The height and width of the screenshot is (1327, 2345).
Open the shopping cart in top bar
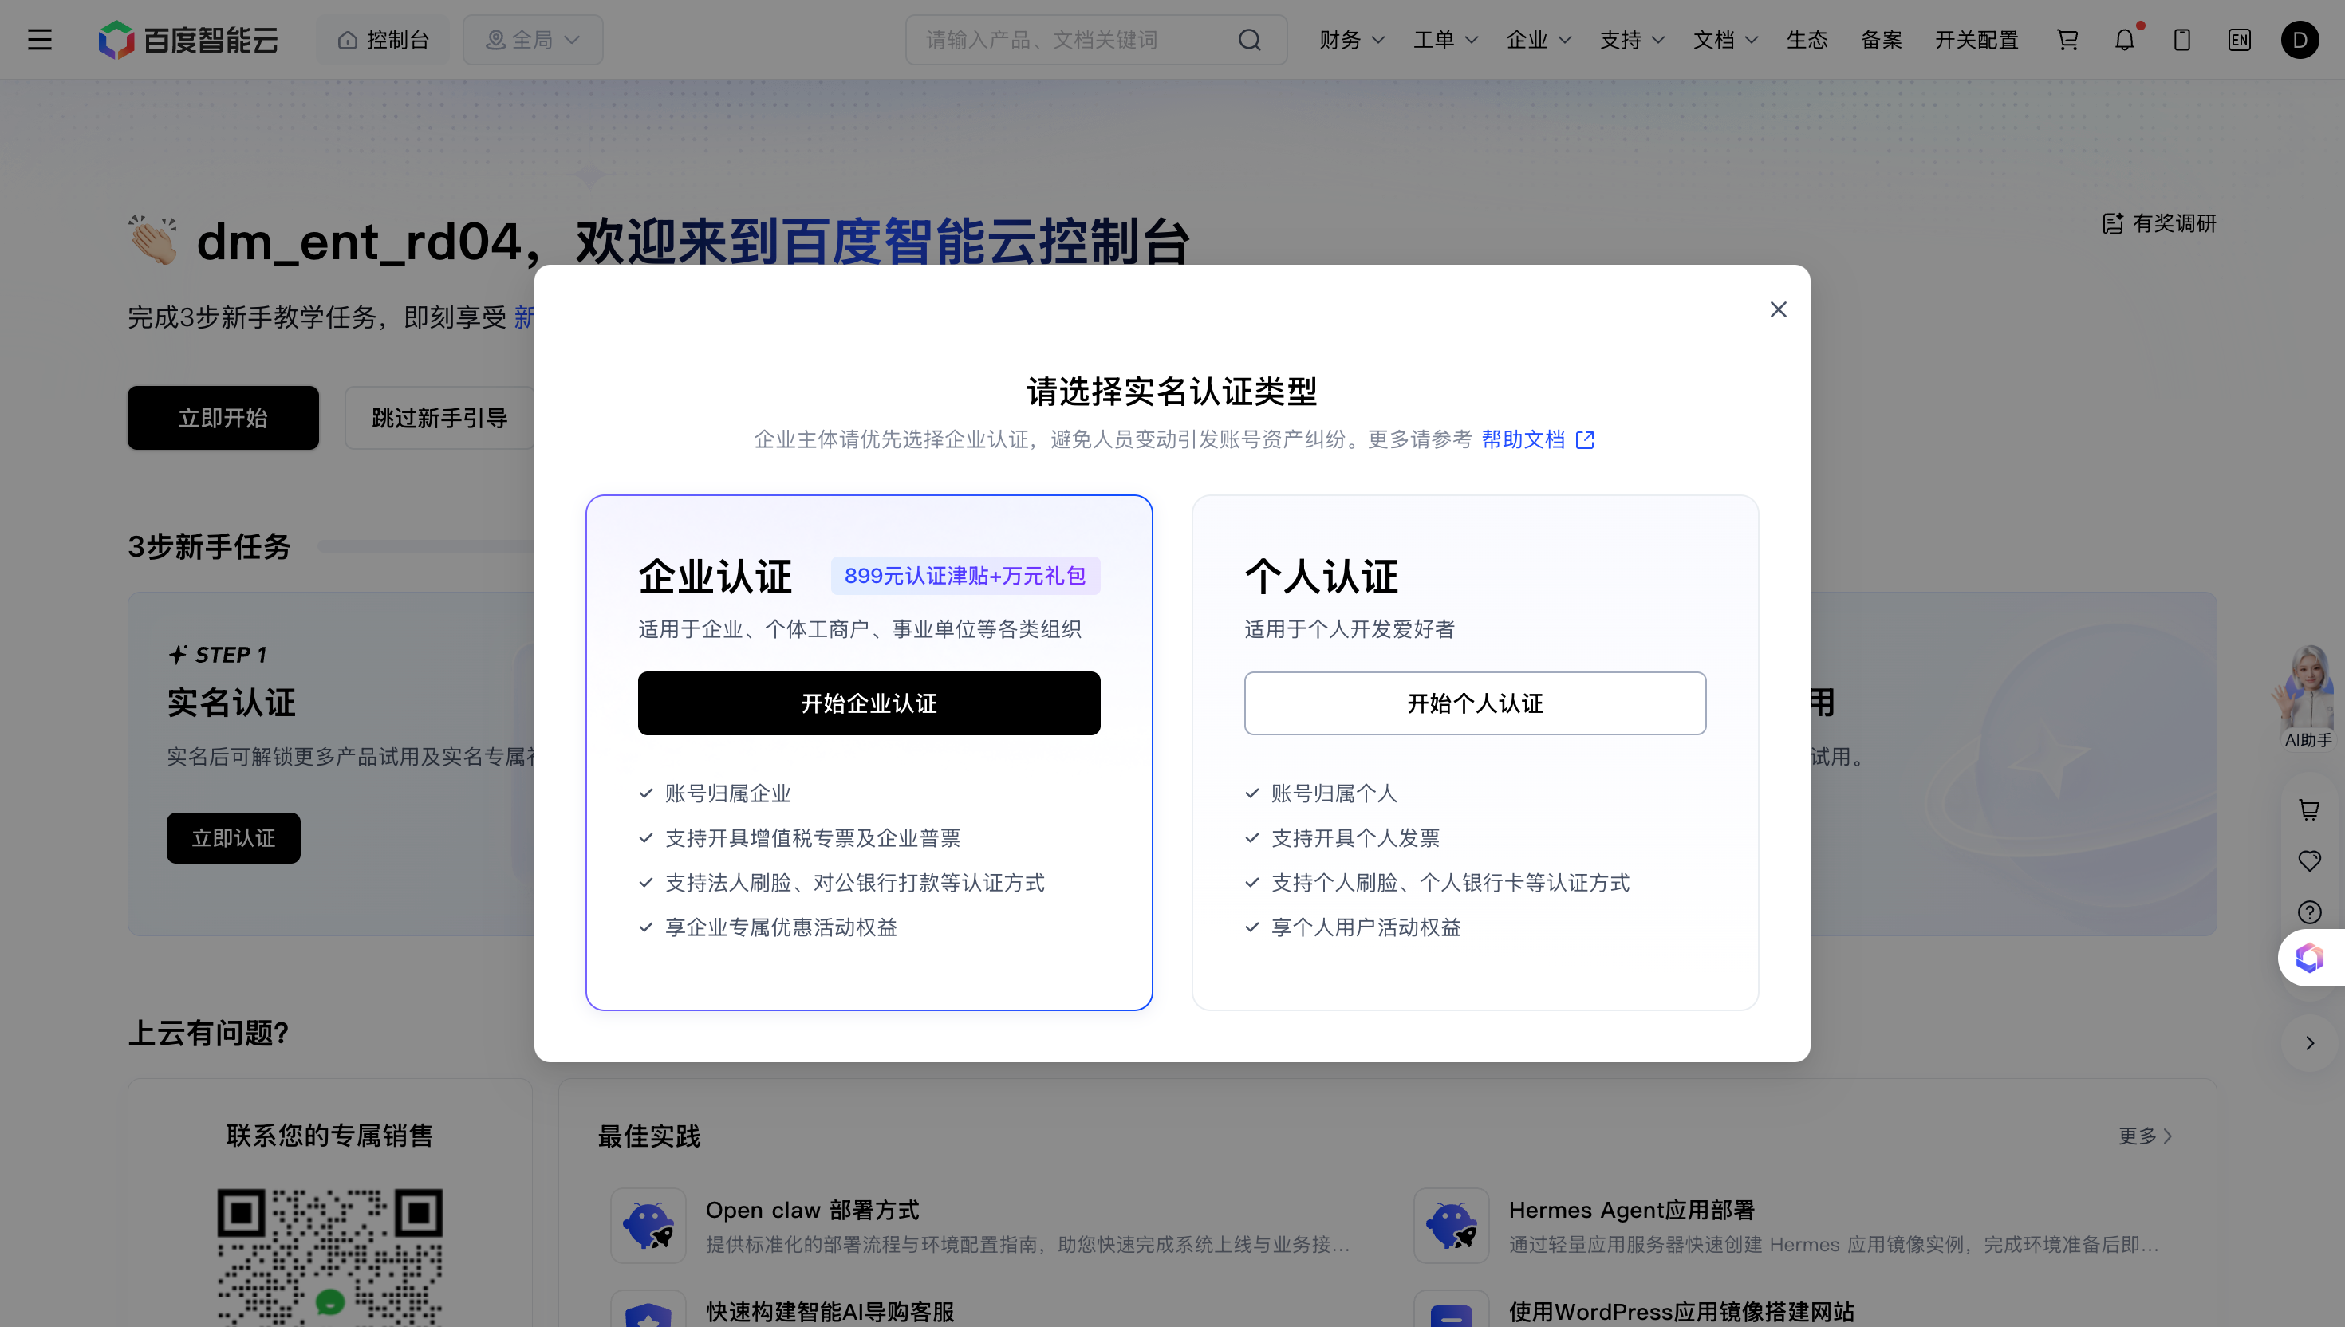coord(2067,40)
